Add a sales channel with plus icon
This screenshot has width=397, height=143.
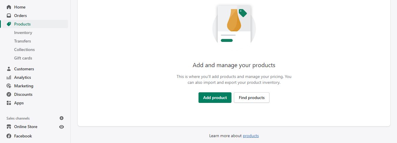pyautogui.click(x=62, y=118)
